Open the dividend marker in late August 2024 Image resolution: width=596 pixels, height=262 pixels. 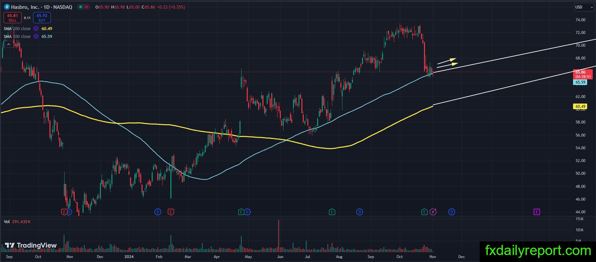point(359,212)
